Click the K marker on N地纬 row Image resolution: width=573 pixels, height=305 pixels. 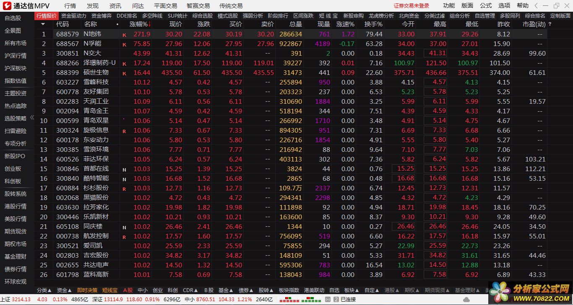pyautogui.click(x=124, y=35)
